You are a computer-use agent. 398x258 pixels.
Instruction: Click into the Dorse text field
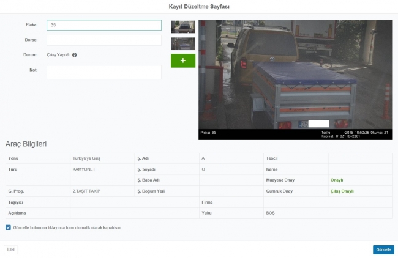point(103,40)
